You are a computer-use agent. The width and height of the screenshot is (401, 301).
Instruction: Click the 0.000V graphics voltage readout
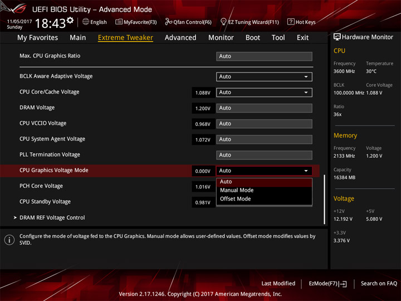point(203,171)
